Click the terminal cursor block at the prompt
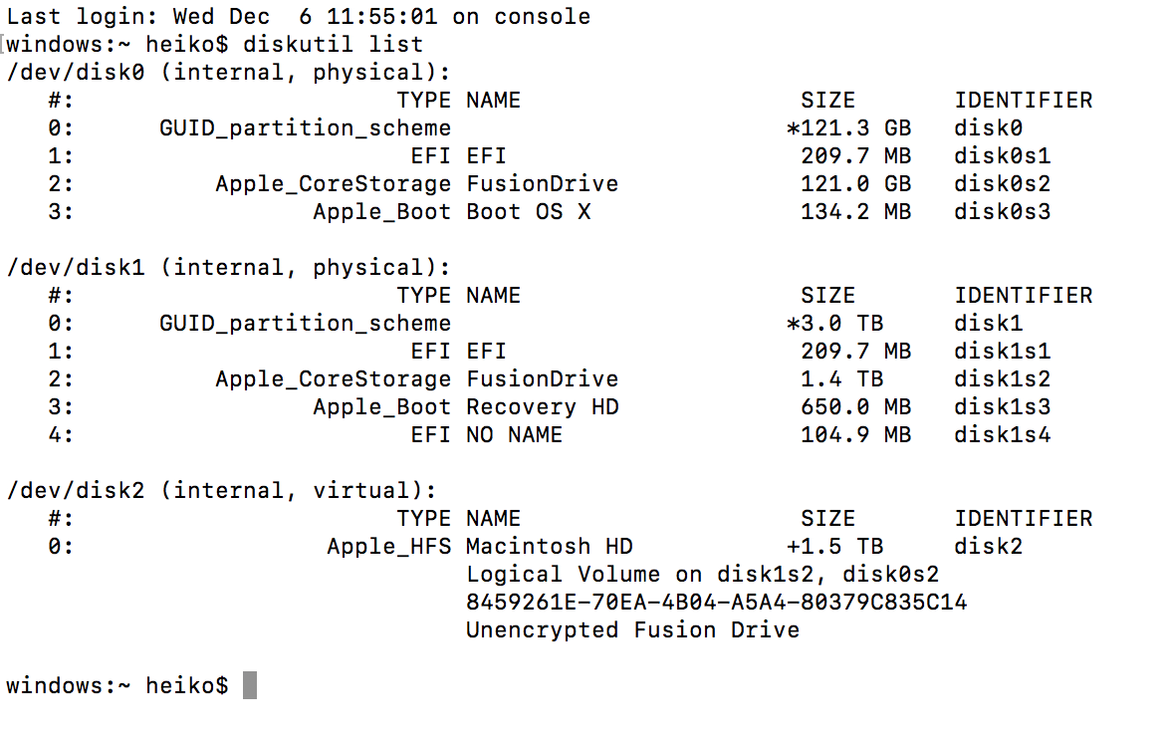Image resolution: width=1167 pixels, height=743 pixels. (x=250, y=685)
